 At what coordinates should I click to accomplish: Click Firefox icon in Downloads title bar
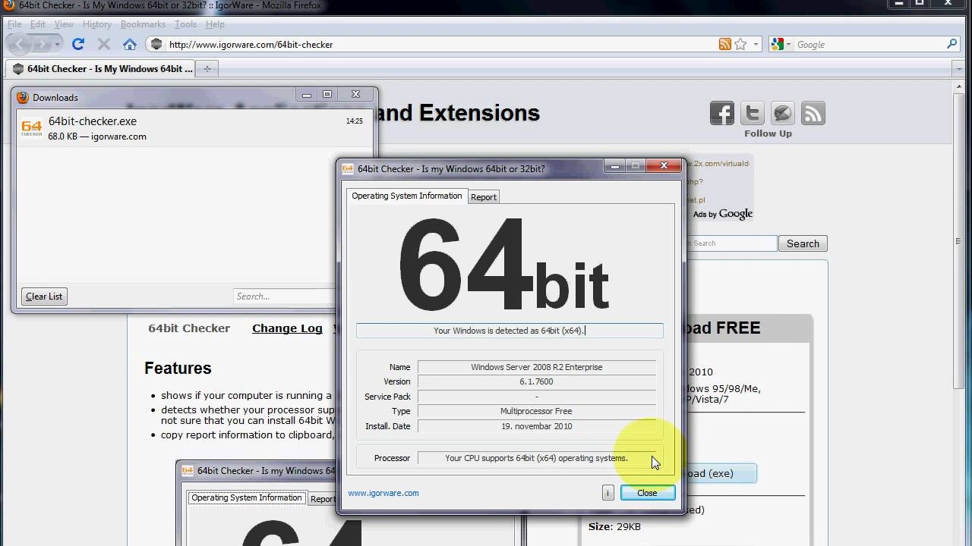[x=23, y=97]
